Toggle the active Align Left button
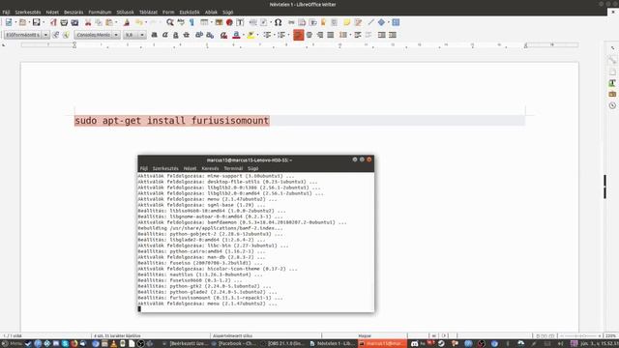Image resolution: width=619 pixels, height=348 pixels. point(299,35)
